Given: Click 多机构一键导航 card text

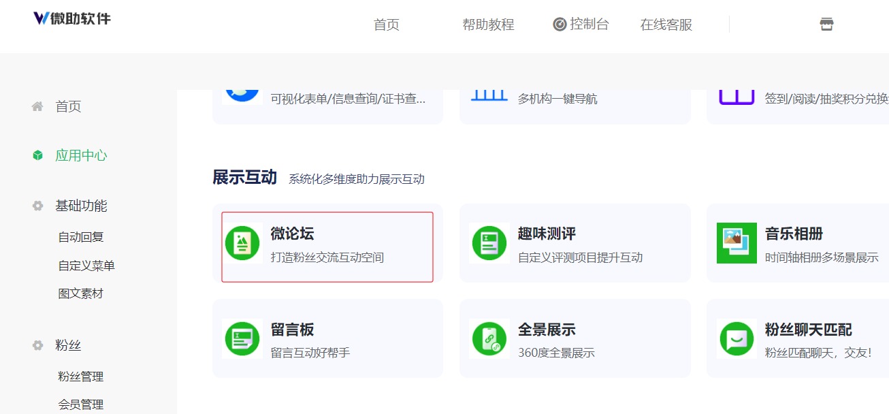Looking at the screenshot, I should (x=557, y=99).
